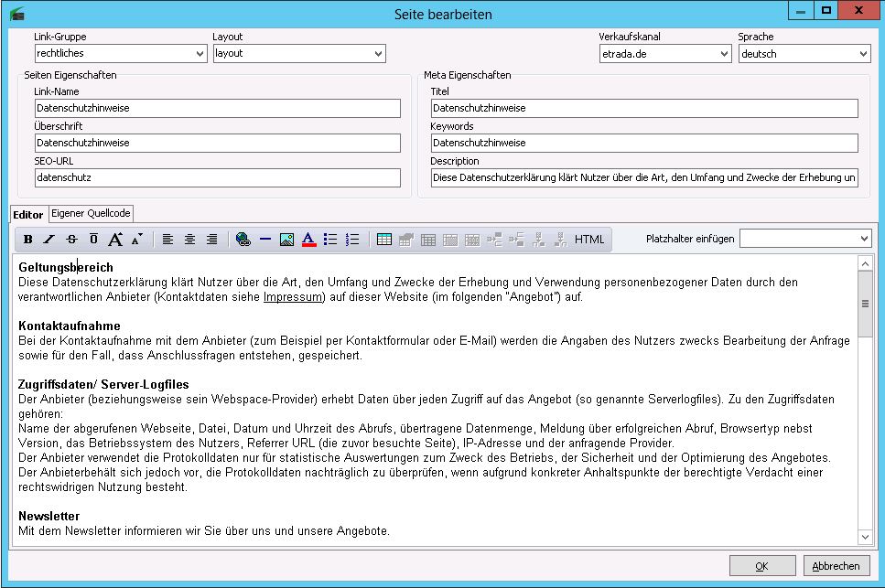Insert a hyperlink with globe icon

coord(243,240)
